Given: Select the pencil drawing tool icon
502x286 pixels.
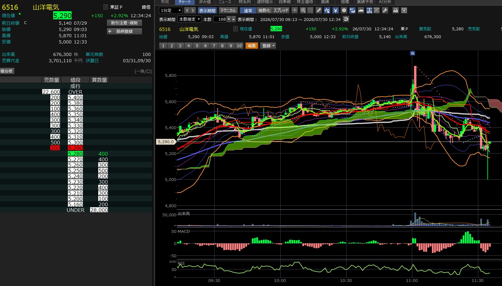Looking at the screenshot, I should [318, 10].
